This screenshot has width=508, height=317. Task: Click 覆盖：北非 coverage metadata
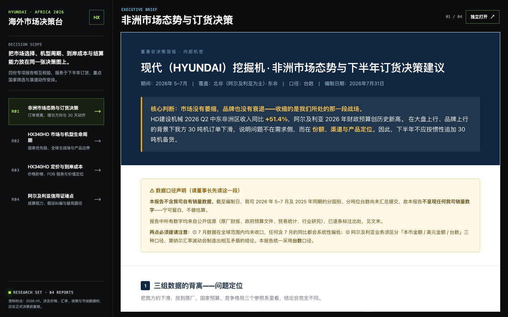[238, 83]
